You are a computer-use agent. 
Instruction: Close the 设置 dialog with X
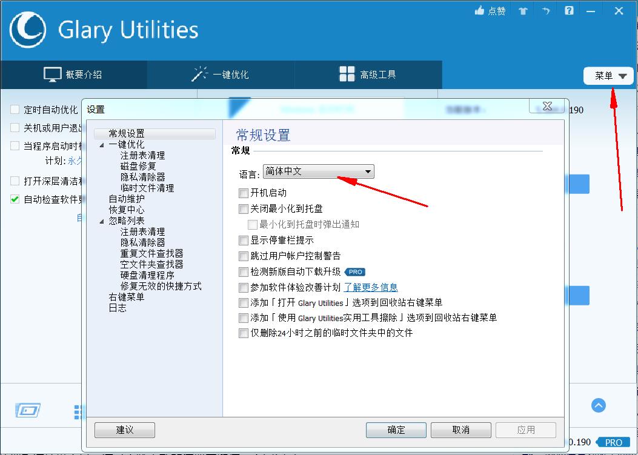coord(548,106)
